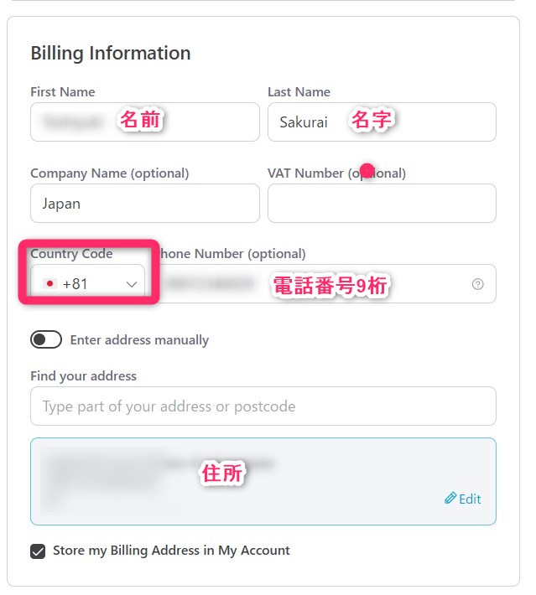This screenshot has height=595, width=536.
Task: Expand country code chevron arrow
Action: tap(131, 285)
